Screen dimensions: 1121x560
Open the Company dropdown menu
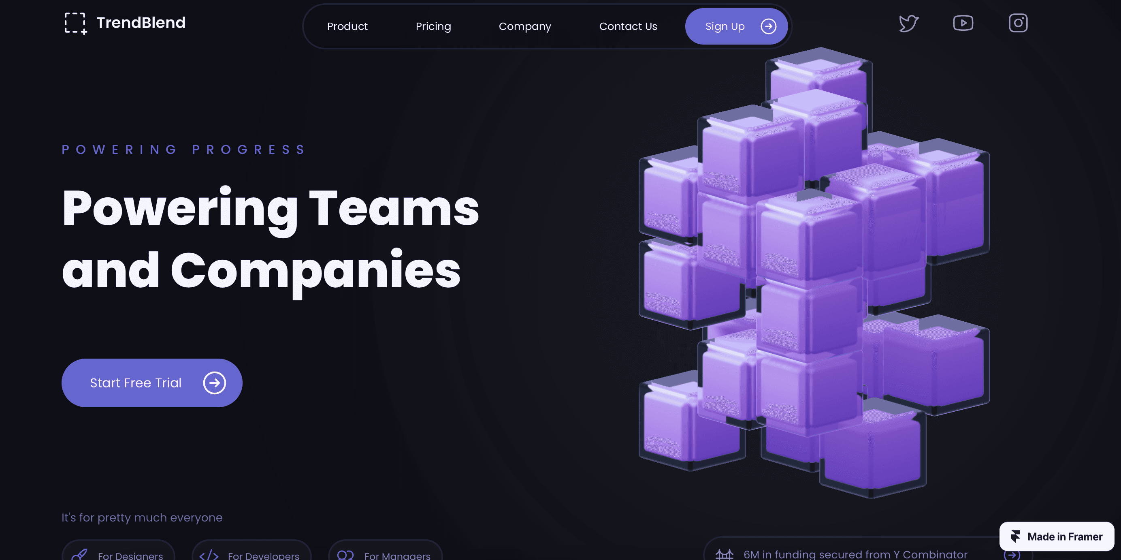coord(525,26)
